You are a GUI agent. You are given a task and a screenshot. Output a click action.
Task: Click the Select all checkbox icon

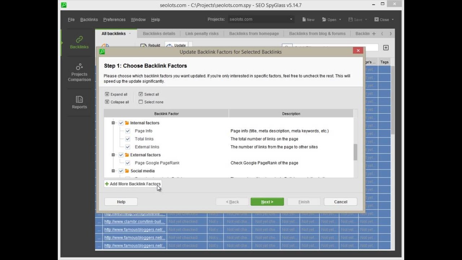[x=141, y=94]
